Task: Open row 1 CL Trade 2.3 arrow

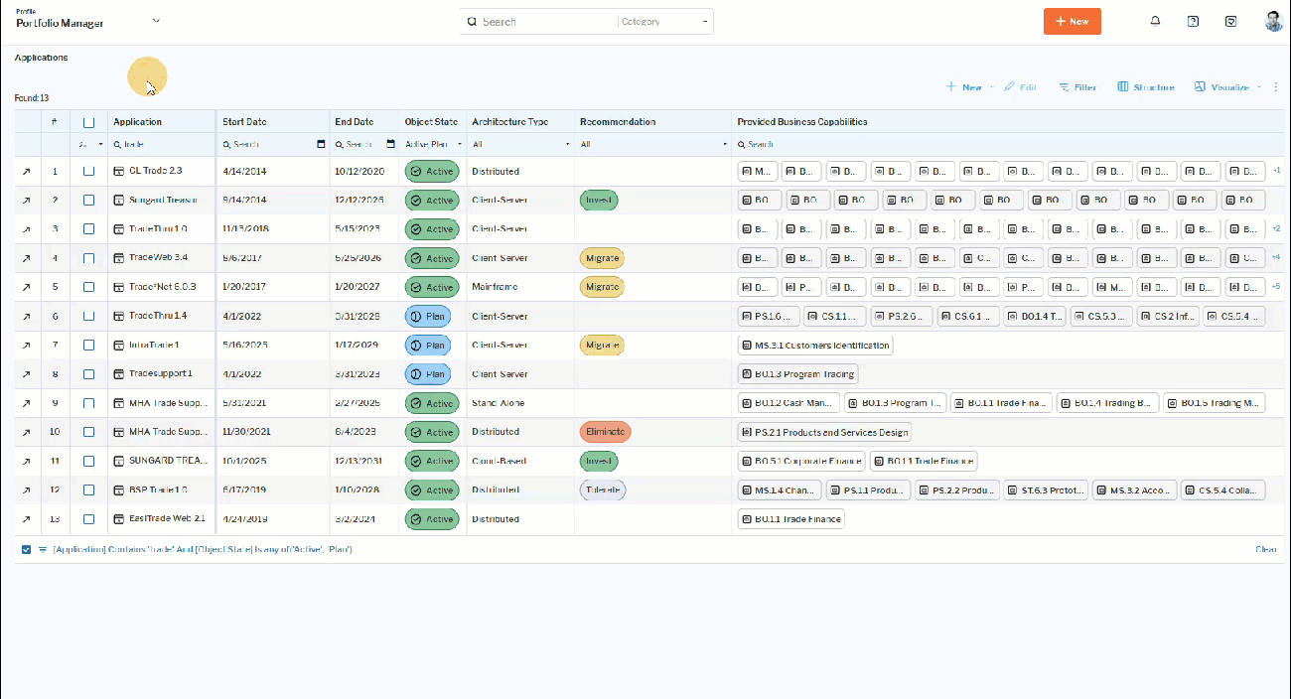Action: coord(27,172)
